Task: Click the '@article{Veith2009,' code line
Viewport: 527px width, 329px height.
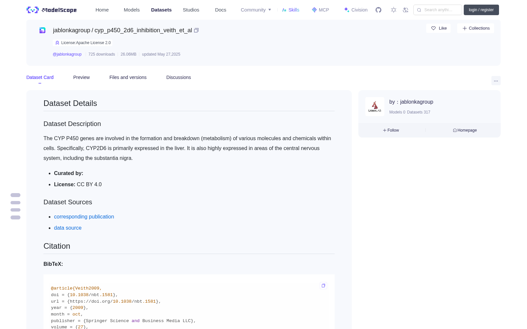Action: coord(76,288)
